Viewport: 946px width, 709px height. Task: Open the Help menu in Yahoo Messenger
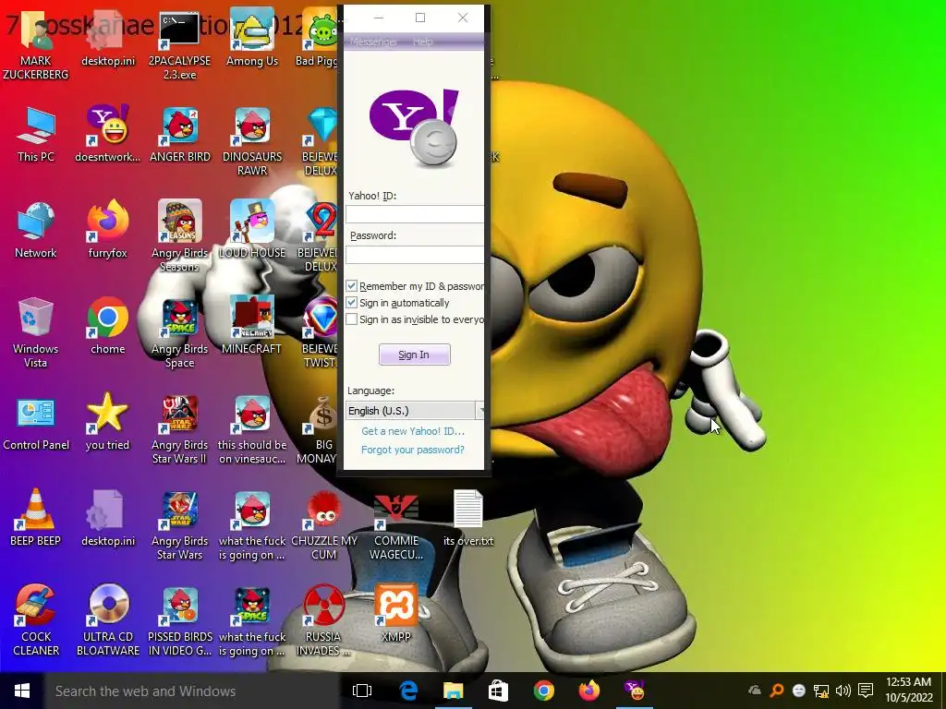pyautogui.click(x=422, y=42)
